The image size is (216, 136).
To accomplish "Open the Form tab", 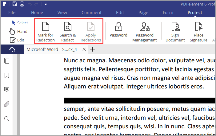I will (x=168, y=13).
